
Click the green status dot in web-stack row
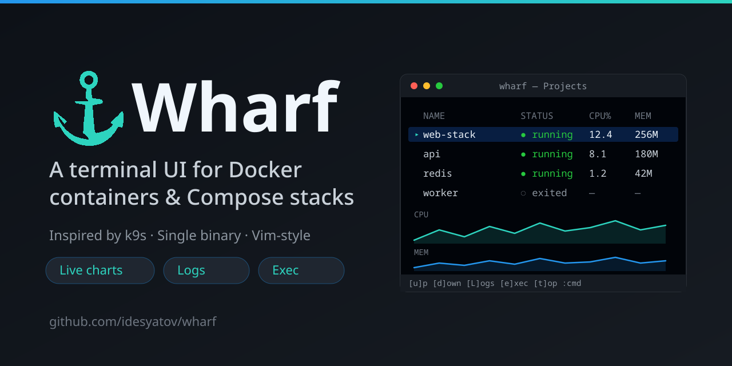(x=523, y=135)
